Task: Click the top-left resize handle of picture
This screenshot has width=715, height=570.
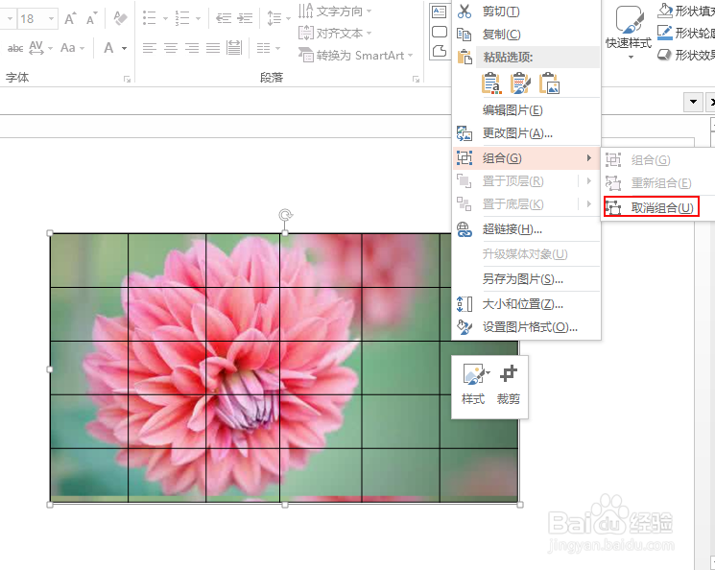Action: tap(50, 233)
